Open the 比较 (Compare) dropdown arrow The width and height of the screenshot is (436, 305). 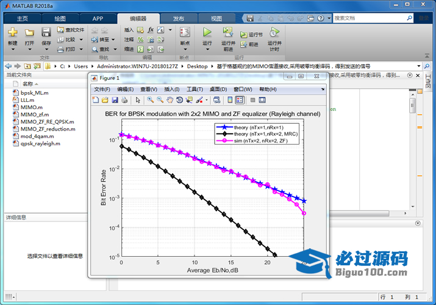coord(81,40)
